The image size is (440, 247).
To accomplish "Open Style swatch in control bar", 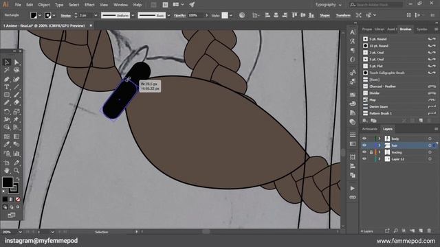I will click(225, 15).
